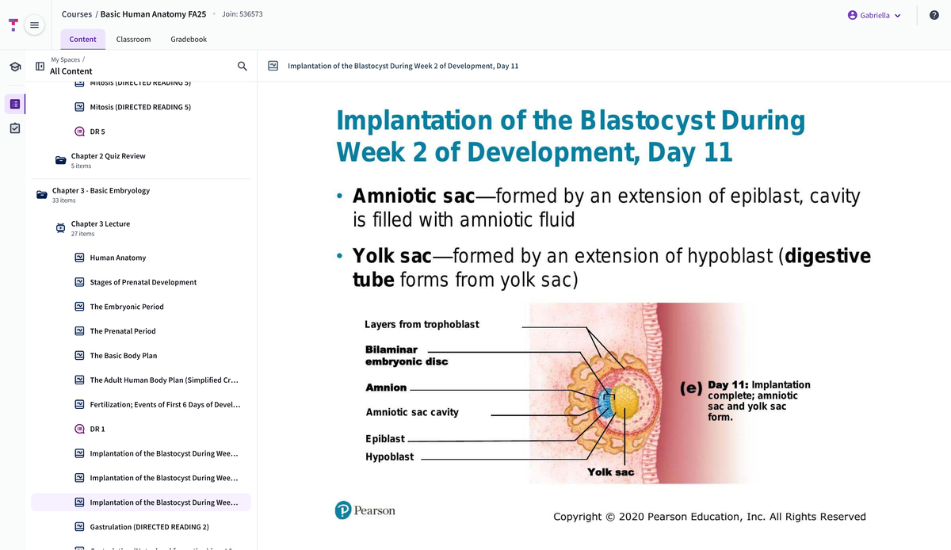Select the highlighted Implantation of the Blastocyst item

[x=141, y=502]
